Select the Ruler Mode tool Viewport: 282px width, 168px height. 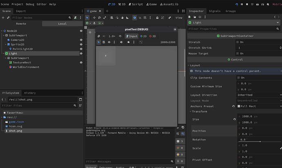tap(128, 18)
